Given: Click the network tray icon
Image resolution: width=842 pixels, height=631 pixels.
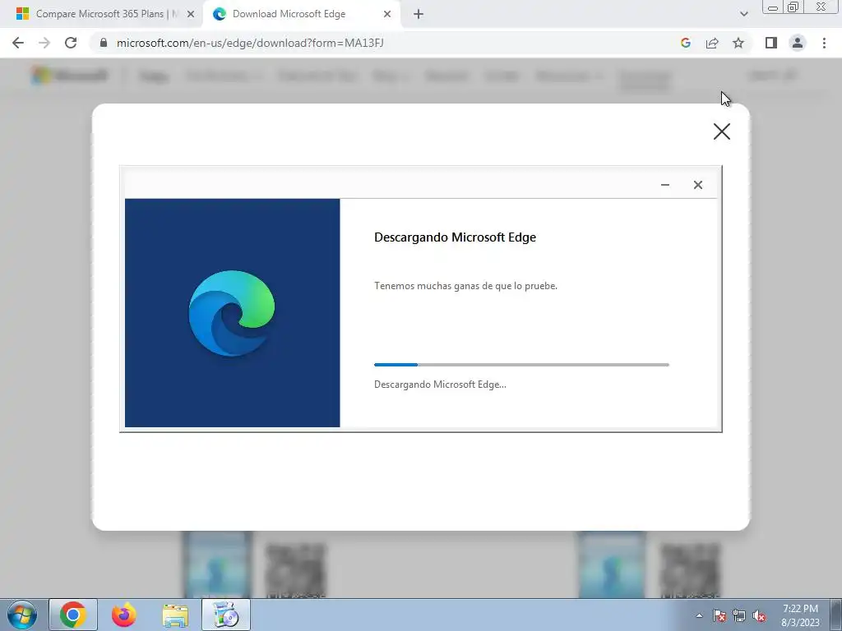Looking at the screenshot, I should click(739, 615).
